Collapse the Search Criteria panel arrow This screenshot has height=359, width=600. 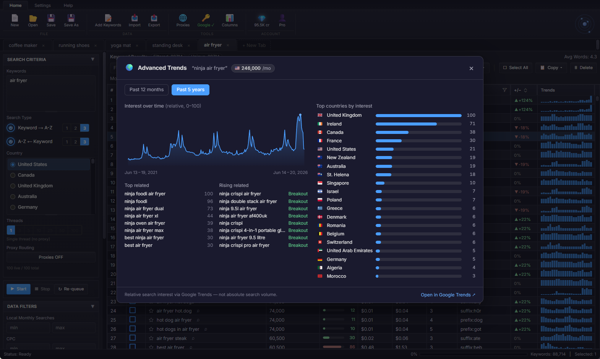pyautogui.click(x=92, y=60)
